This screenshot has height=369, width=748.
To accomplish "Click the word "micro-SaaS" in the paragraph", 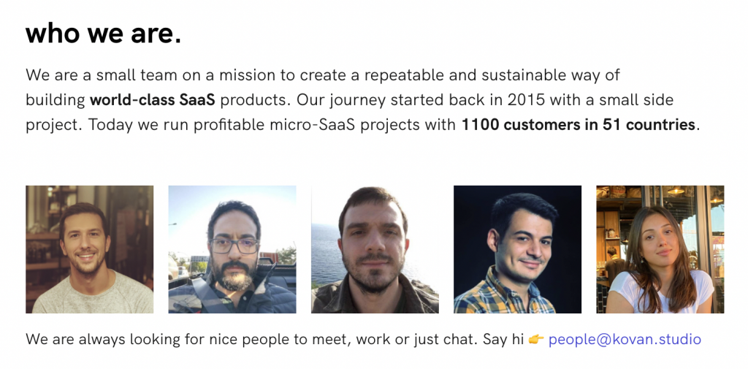I will (x=307, y=125).
